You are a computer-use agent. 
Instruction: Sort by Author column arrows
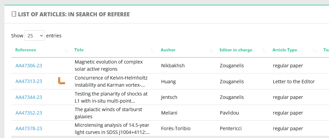[211, 51]
